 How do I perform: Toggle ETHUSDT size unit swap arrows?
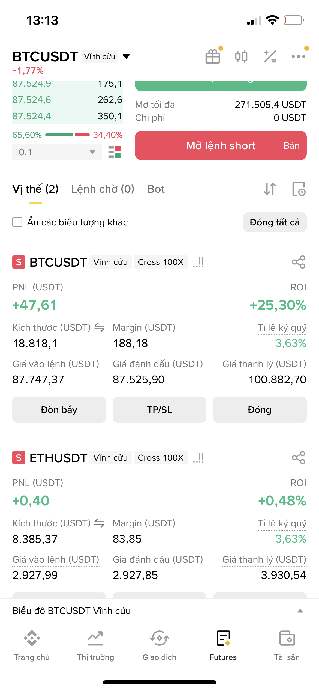pos(99,523)
